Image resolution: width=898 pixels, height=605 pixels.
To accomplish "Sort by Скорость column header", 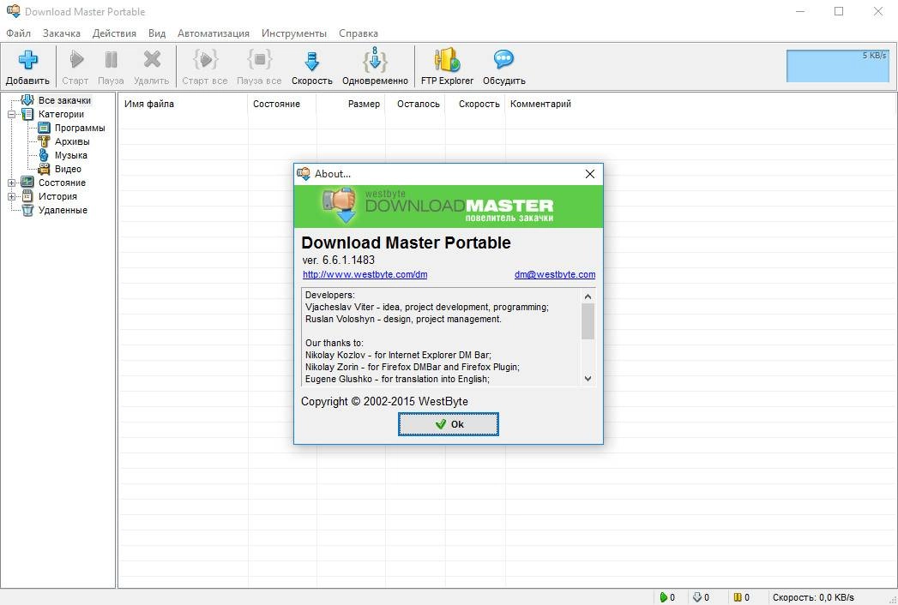I will click(475, 104).
